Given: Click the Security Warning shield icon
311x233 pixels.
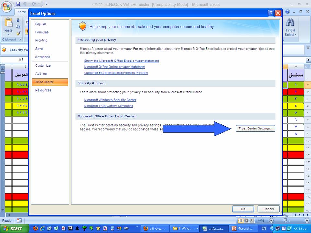Looking at the screenshot, I should [x=4, y=50].
